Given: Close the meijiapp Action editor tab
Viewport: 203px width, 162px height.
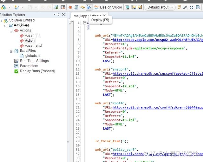Looking at the screenshot, I should pyautogui.click(x=105, y=16).
